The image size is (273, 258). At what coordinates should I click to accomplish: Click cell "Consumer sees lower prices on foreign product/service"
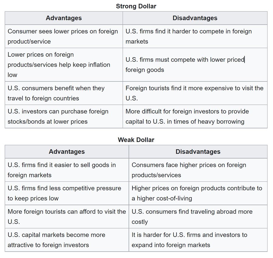point(63,36)
